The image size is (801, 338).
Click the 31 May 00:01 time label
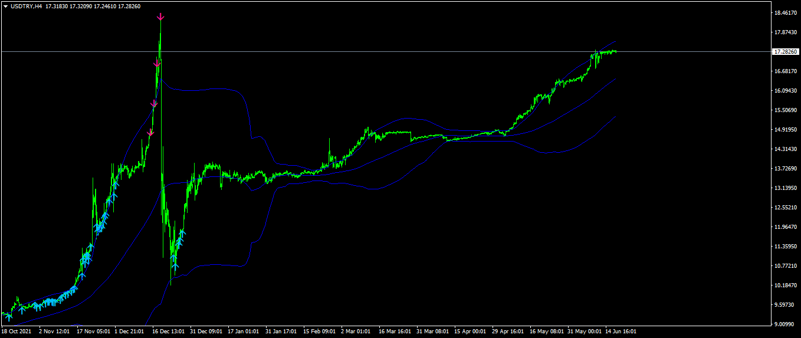pyautogui.click(x=584, y=332)
